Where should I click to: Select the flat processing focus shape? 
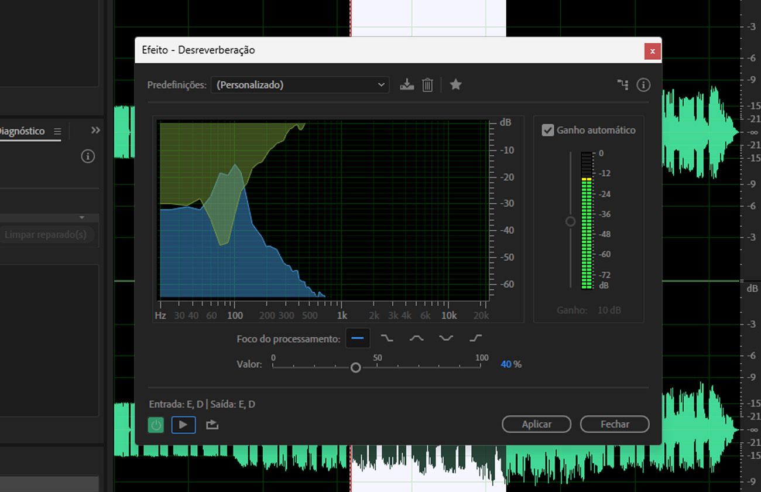(x=357, y=339)
